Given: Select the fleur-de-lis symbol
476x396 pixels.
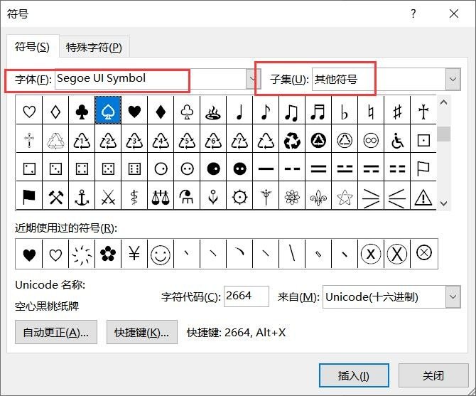Looking at the screenshot, I should pyautogui.click(x=318, y=196).
